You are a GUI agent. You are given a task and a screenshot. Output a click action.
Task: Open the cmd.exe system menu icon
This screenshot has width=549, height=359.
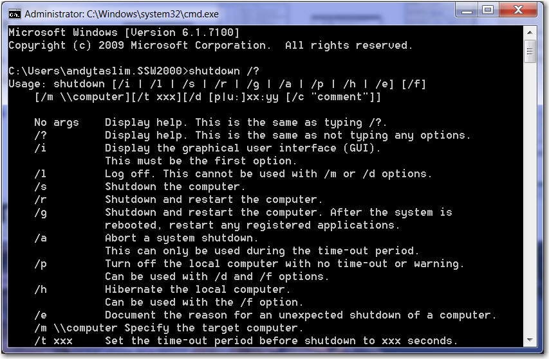tap(13, 13)
